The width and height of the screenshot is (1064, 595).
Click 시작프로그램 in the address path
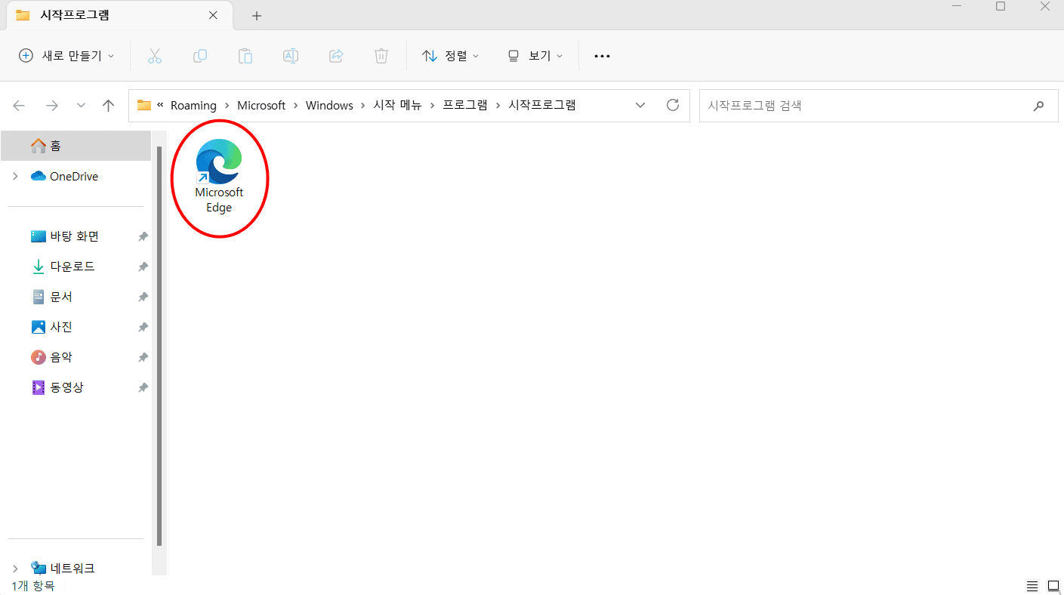click(542, 105)
